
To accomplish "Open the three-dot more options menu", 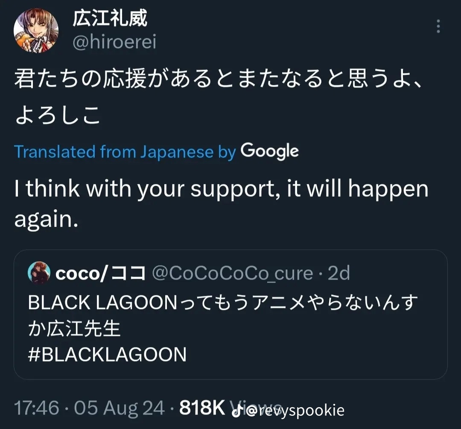I will tap(438, 26).
